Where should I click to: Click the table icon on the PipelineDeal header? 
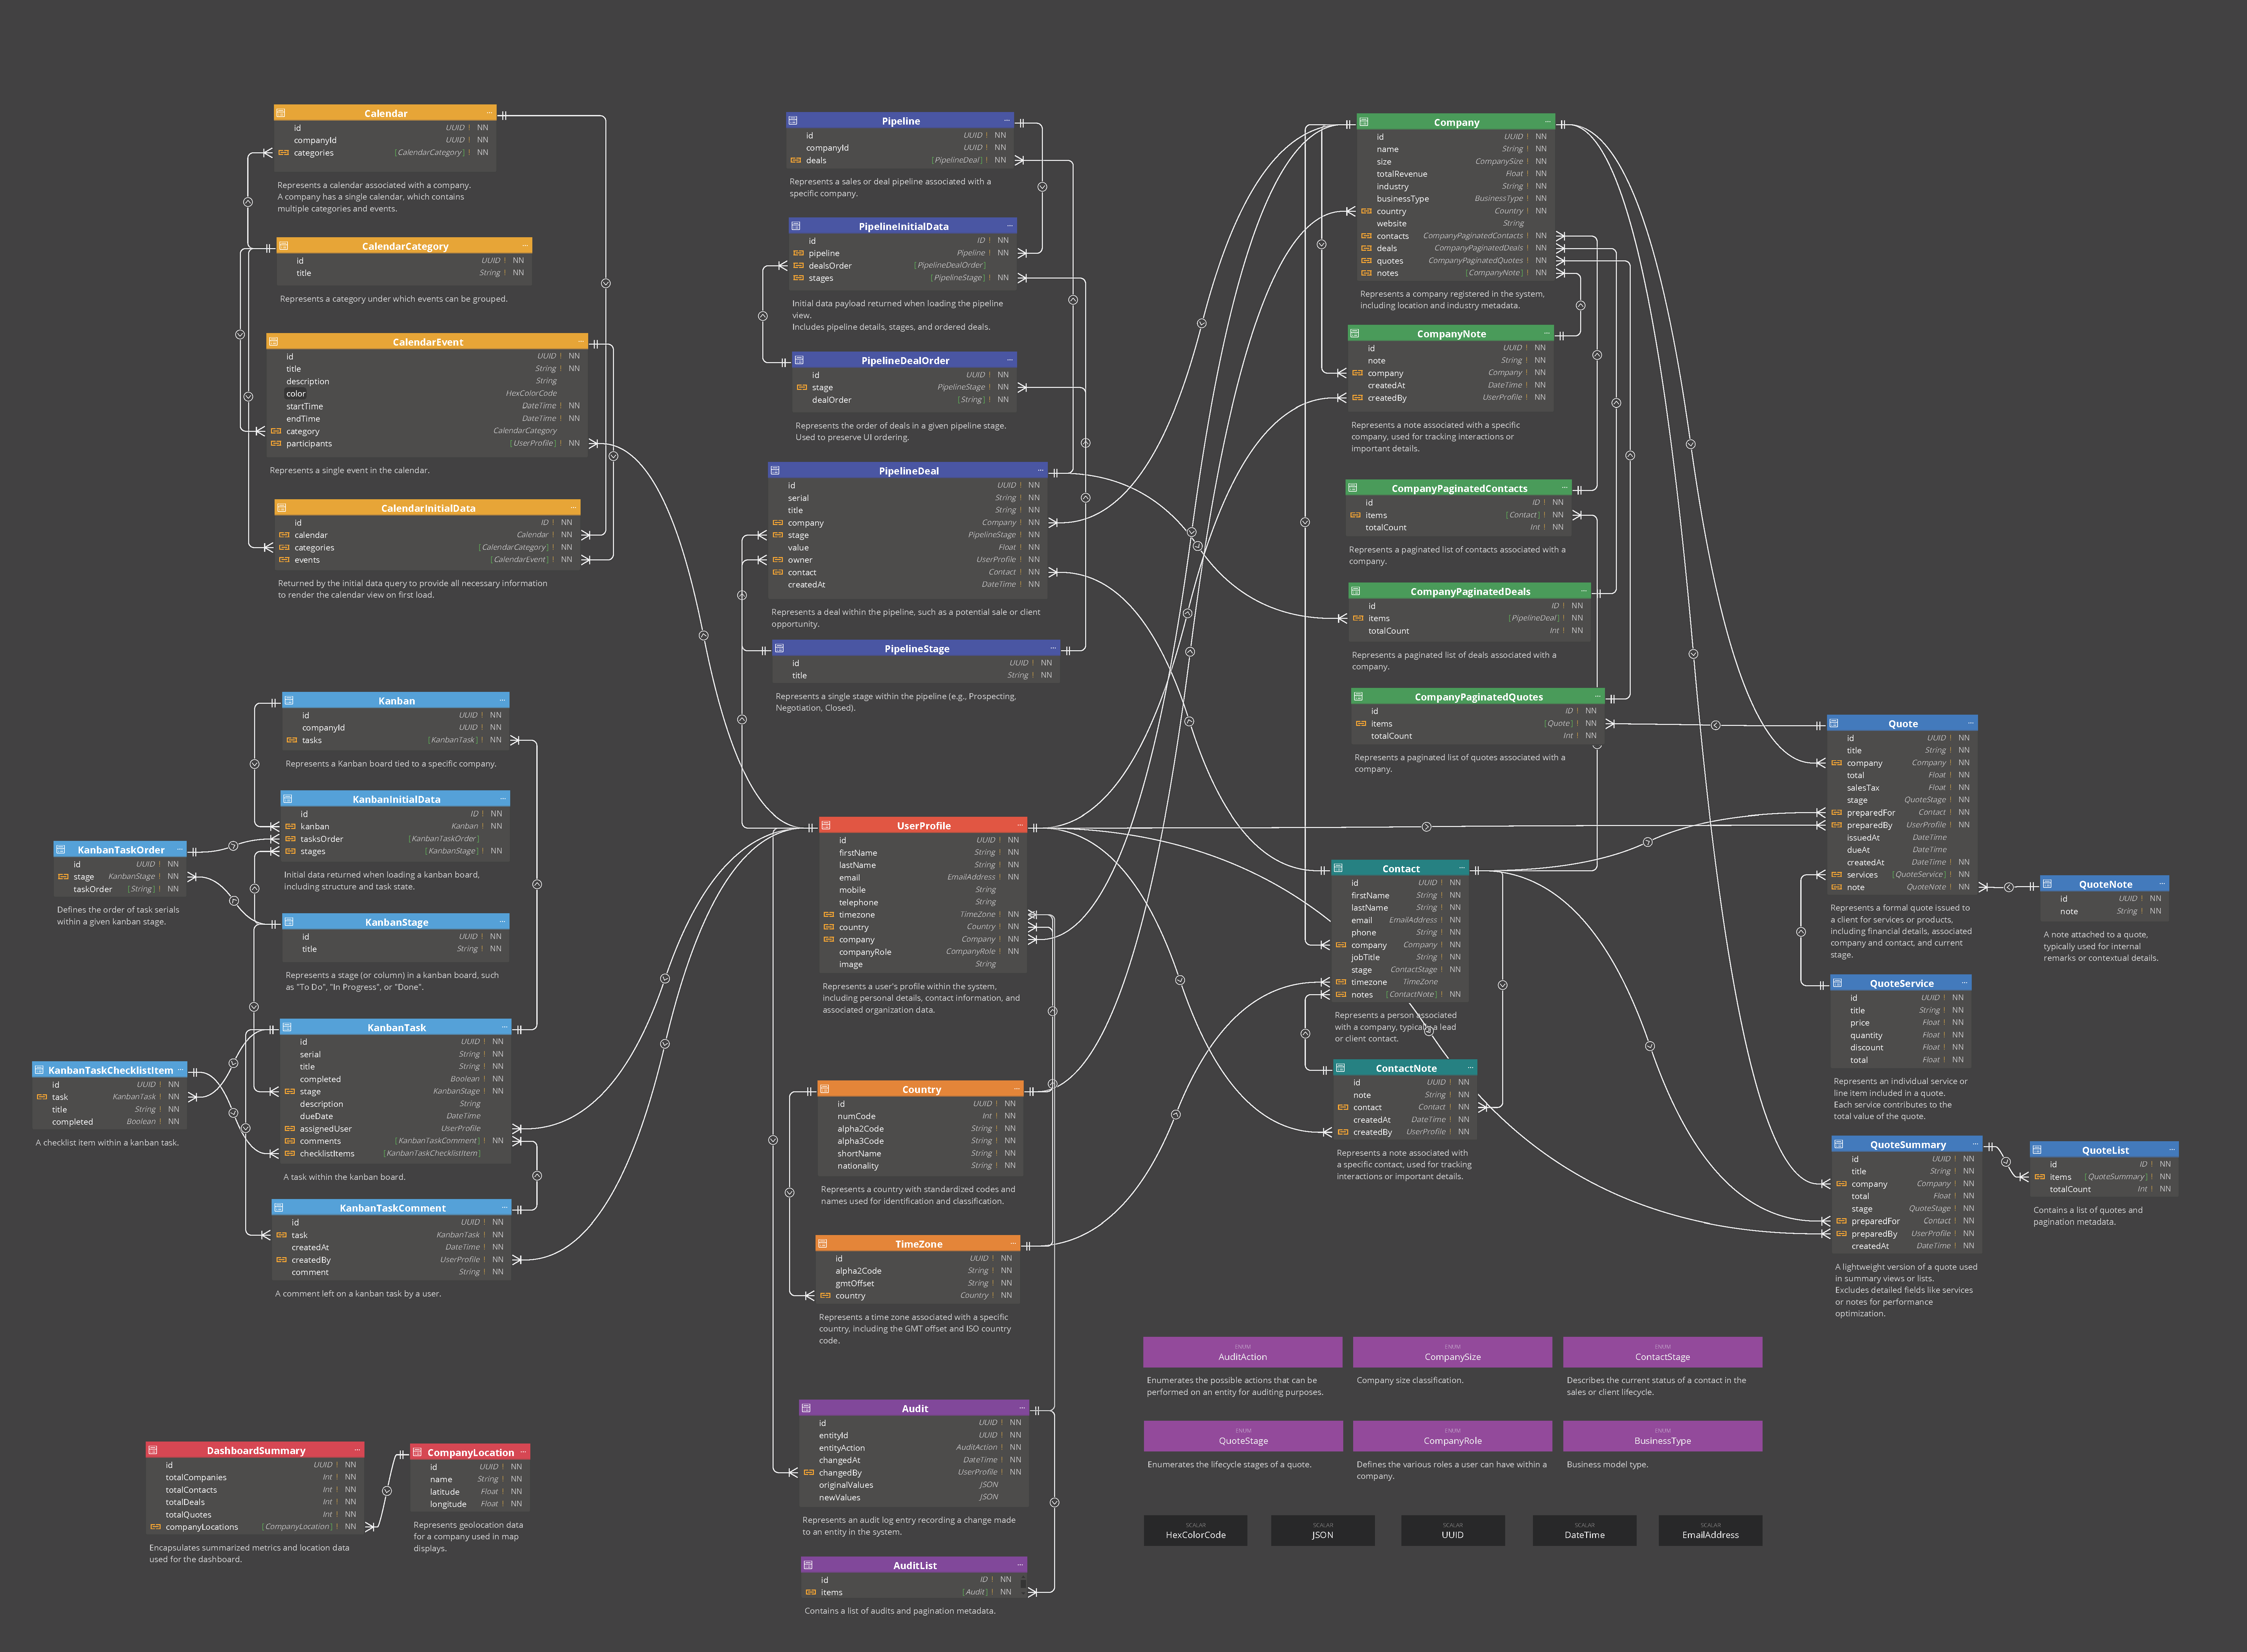pyautogui.click(x=775, y=470)
